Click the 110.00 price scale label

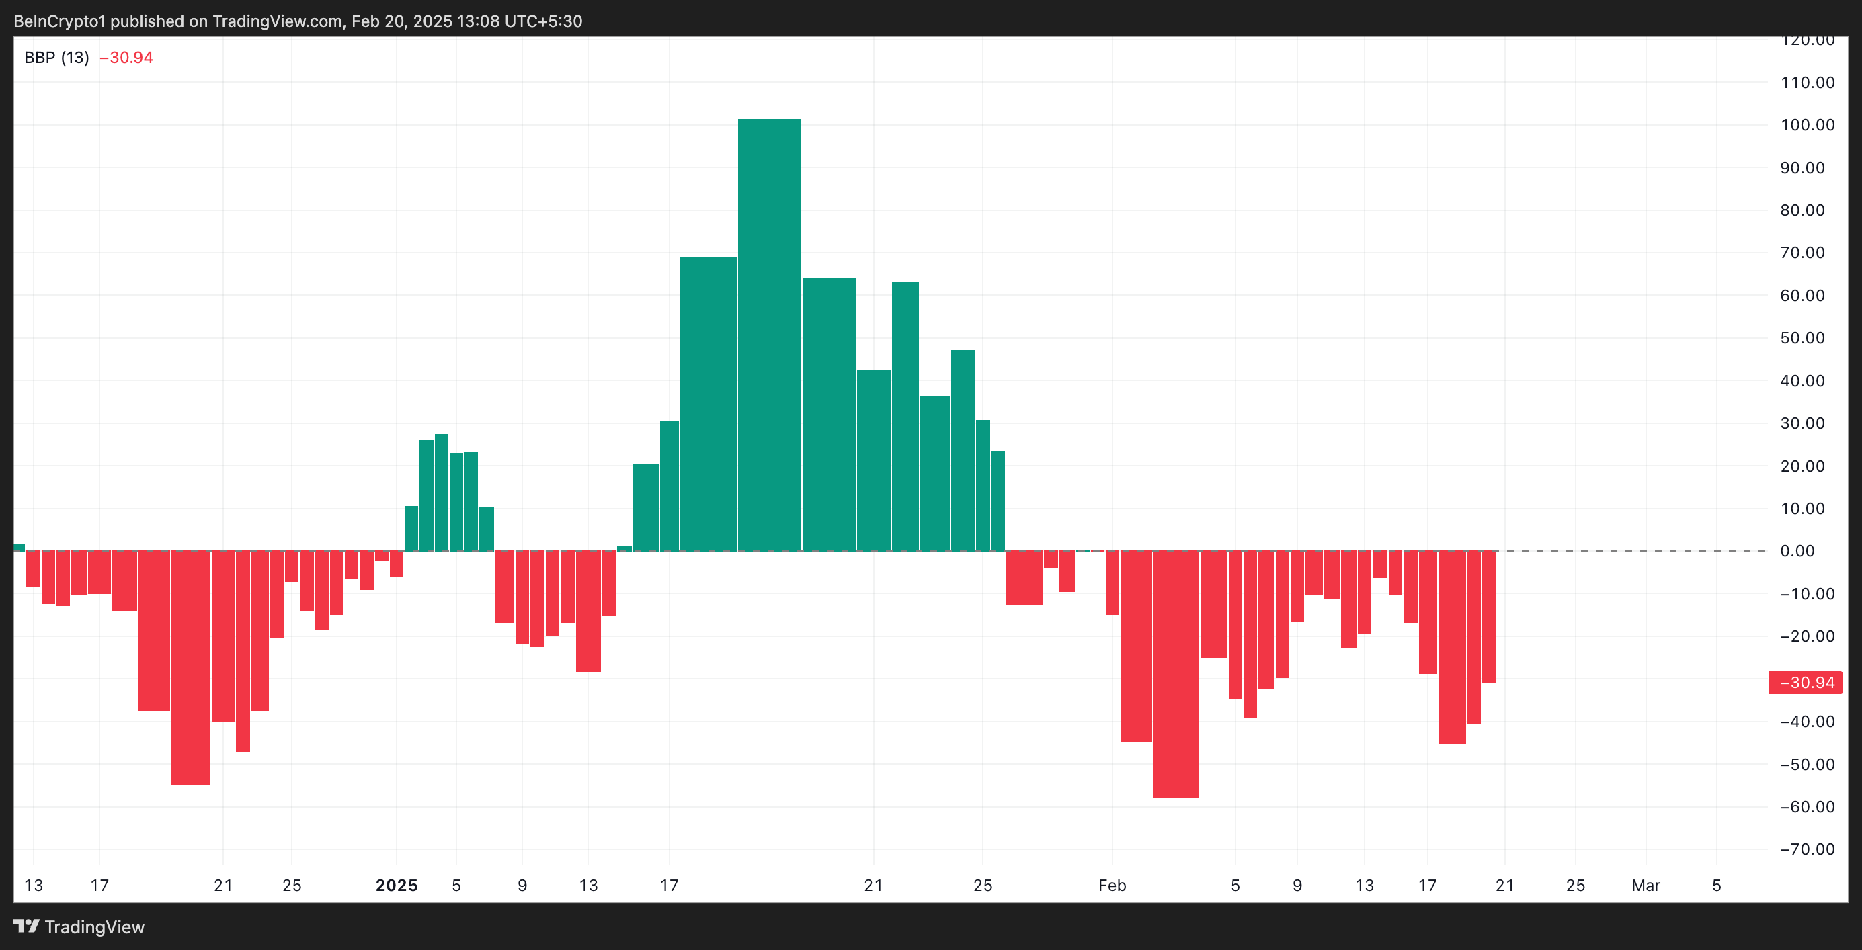[1807, 83]
